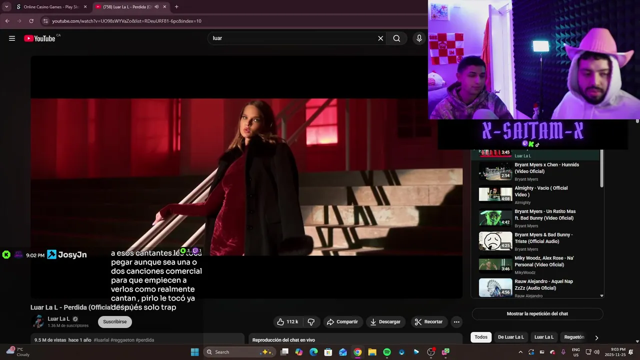Download the video with Descargar
Viewport: 640px width, 360px height.
[x=385, y=322]
